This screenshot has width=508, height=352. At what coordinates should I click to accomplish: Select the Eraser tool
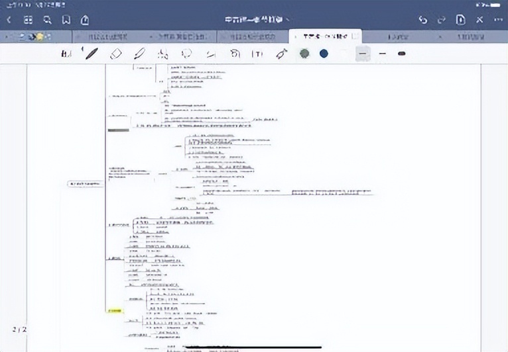pyautogui.click(x=115, y=54)
